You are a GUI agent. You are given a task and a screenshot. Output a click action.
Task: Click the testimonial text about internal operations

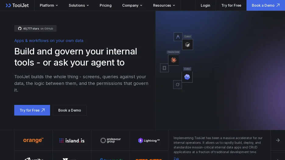pos(218,145)
